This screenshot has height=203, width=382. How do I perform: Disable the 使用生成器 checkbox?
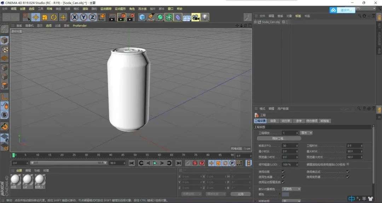283,176
